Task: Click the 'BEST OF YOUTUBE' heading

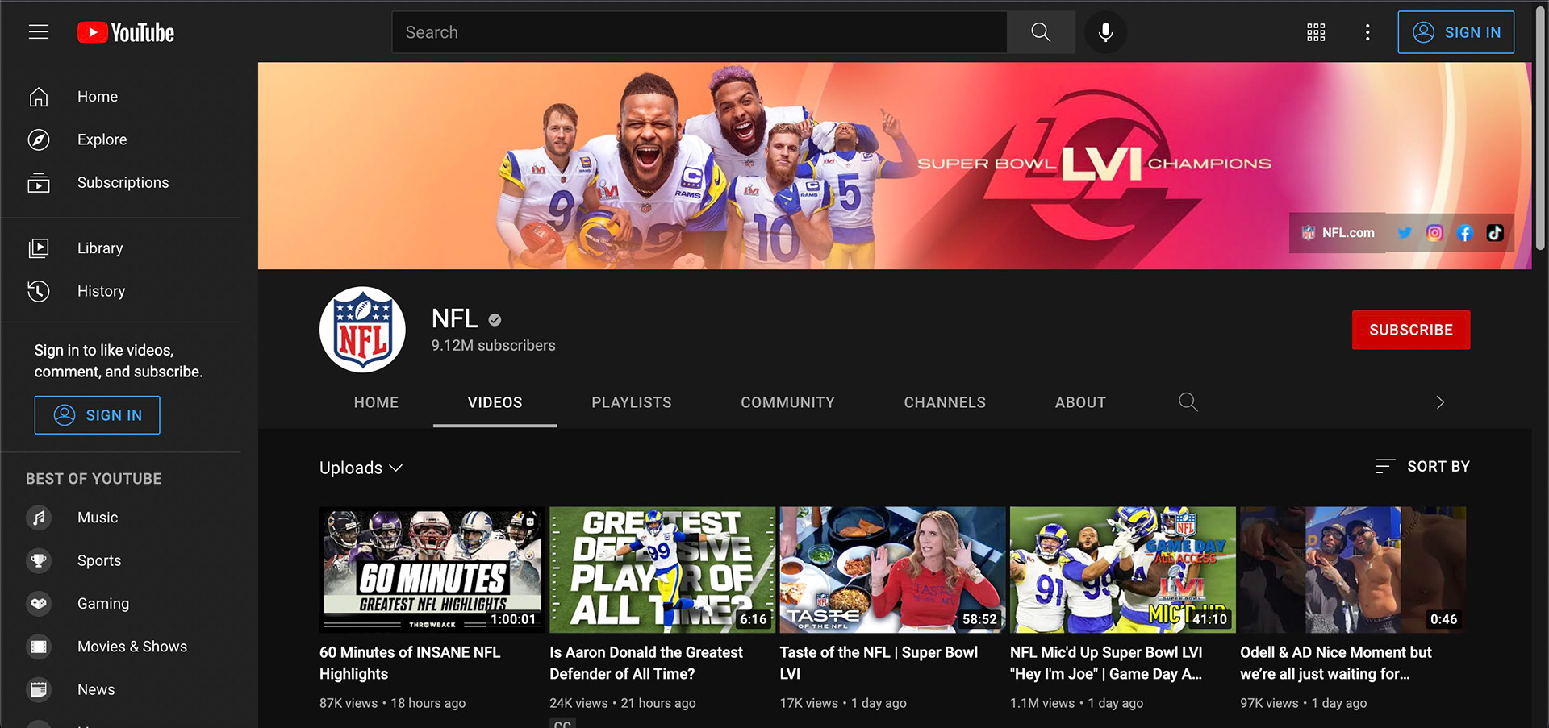Action: 94,479
